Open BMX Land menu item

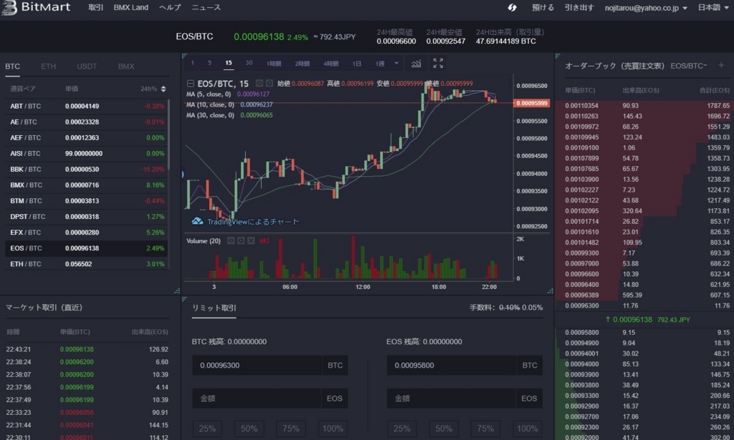[x=130, y=7]
